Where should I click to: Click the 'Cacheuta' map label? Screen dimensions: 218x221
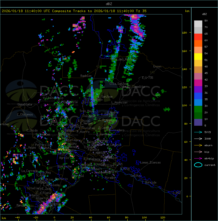click(x=45, y=148)
